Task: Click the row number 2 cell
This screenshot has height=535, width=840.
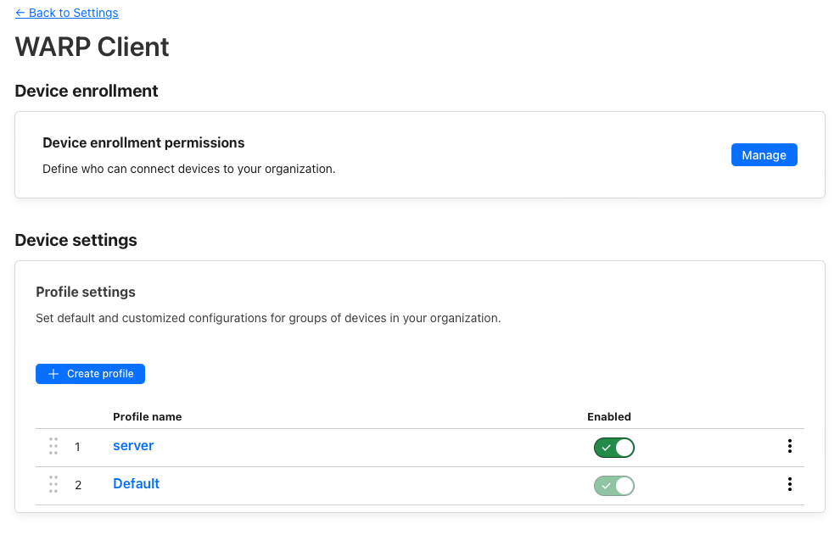Action: [x=78, y=484]
